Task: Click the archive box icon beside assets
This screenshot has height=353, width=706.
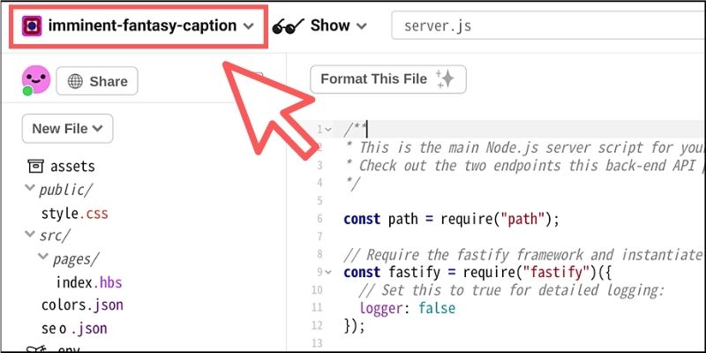Action: (36, 166)
